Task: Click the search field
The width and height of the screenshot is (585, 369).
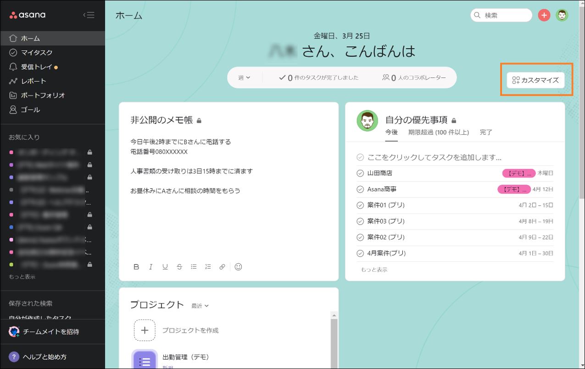Action: (x=501, y=15)
